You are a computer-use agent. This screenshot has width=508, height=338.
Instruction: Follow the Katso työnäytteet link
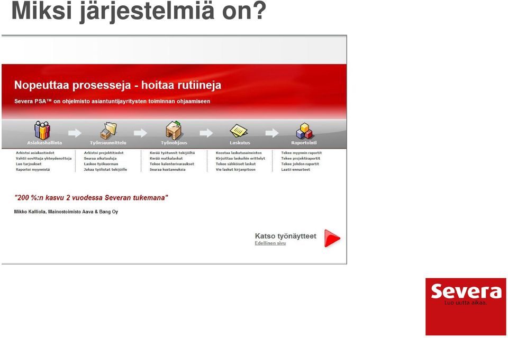point(285,236)
